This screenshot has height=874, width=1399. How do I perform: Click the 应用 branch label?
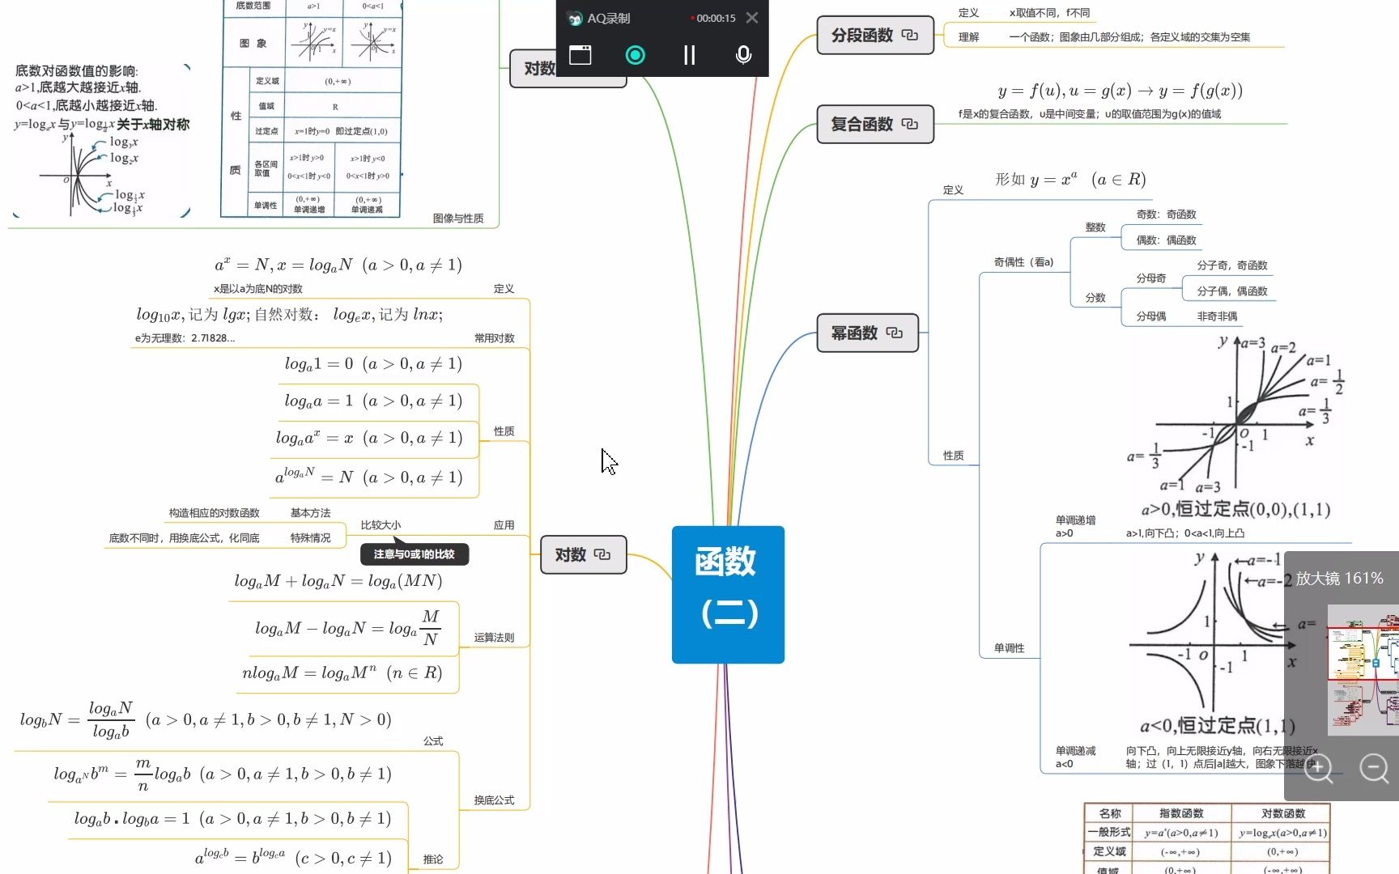pyautogui.click(x=504, y=525)
